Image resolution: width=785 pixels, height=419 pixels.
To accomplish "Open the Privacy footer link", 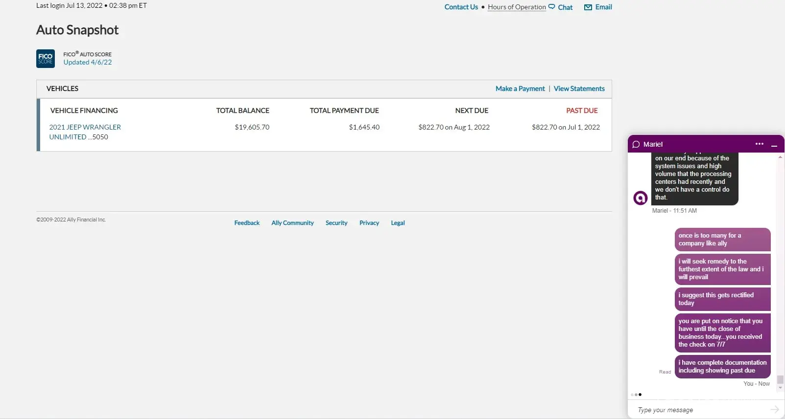I will coord(369,223).
